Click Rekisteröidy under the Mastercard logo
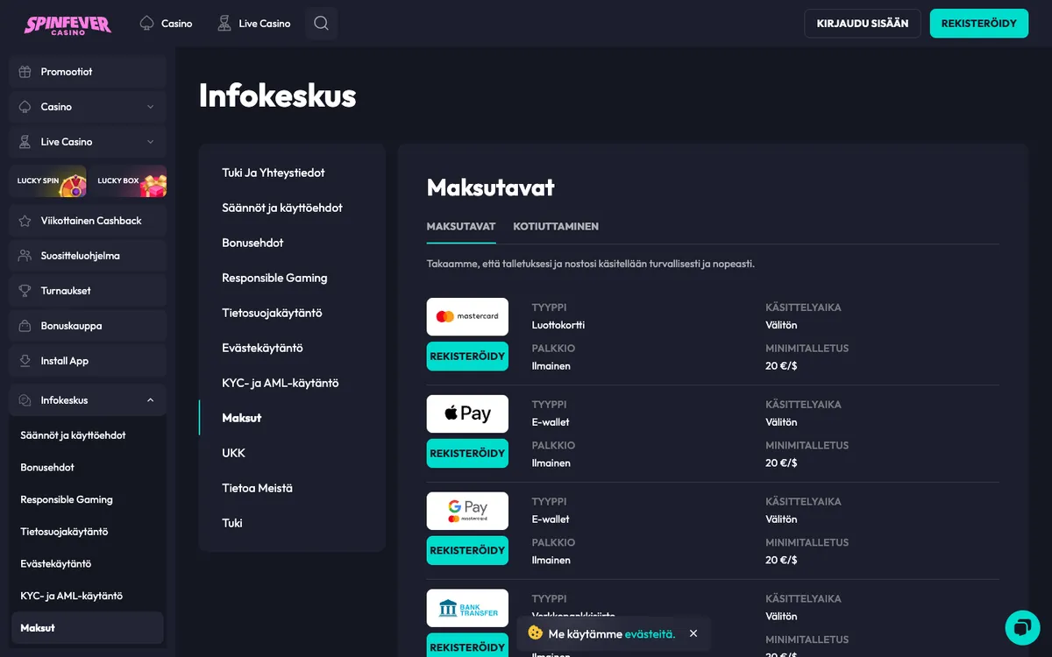This screenshot has height=657, width=1052. pos(467,357)
